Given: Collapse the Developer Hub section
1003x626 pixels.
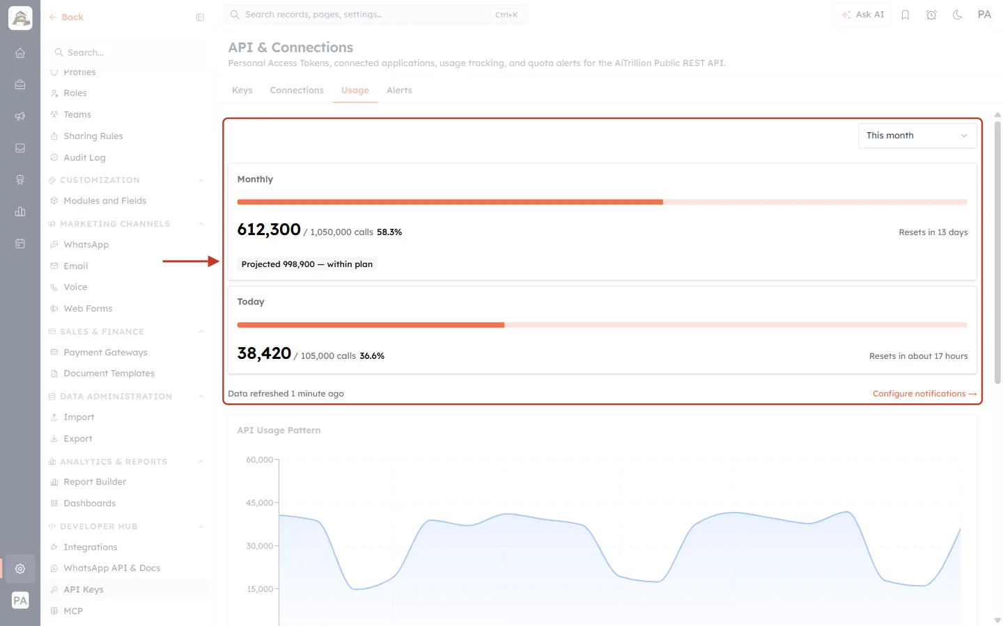Looking at the screenshot, I should (201, 527).
